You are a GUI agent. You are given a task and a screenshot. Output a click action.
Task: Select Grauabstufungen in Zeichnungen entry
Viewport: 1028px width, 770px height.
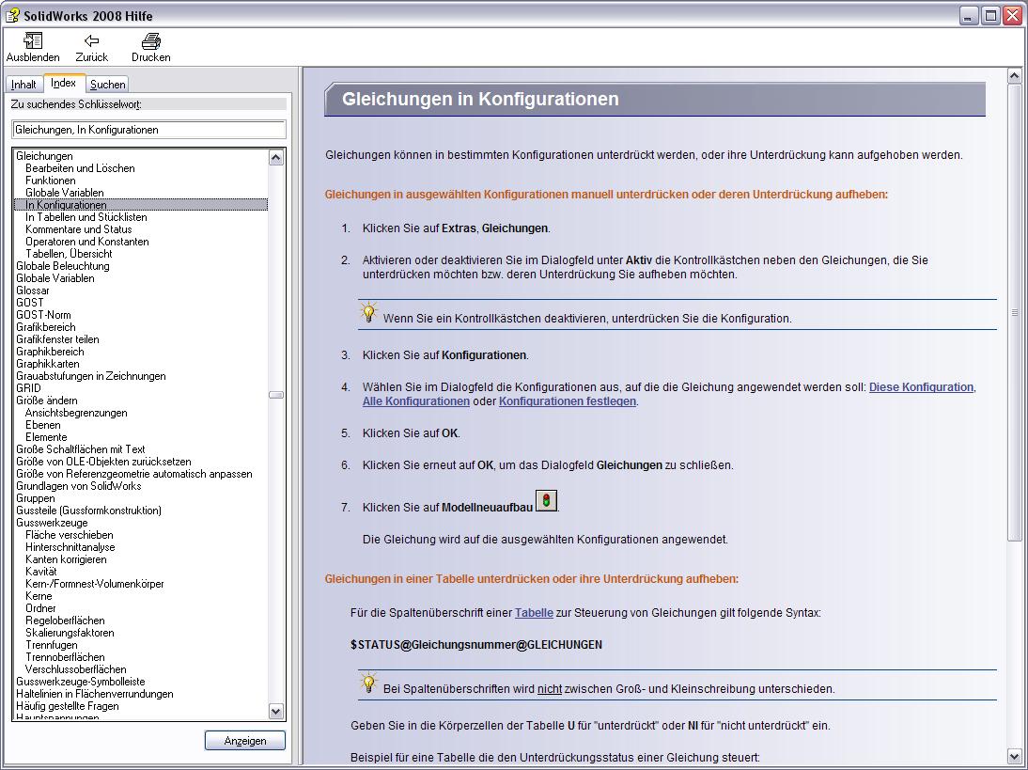tap(91, 376)
